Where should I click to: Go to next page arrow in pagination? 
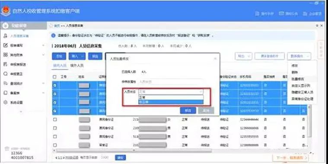tap(64, 158)
